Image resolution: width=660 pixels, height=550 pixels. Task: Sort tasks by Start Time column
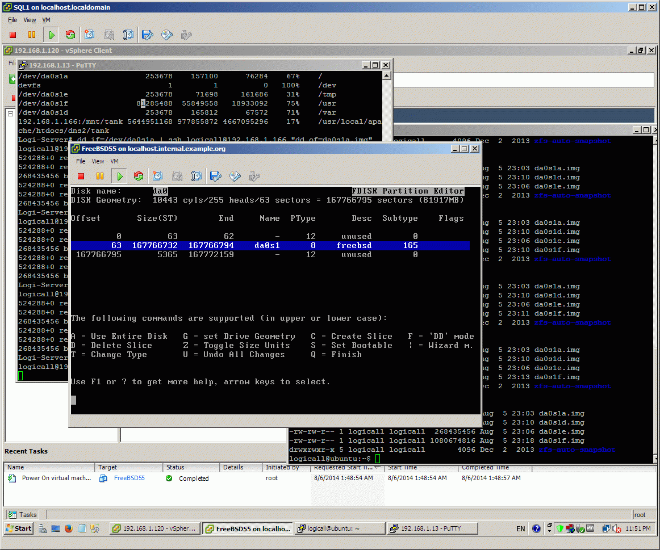pyautogui.click(x=421, y=468)
